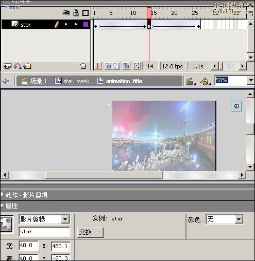
Task: Expand the 动作 - 影片剪辑 panel
Action: coord(2,195)
